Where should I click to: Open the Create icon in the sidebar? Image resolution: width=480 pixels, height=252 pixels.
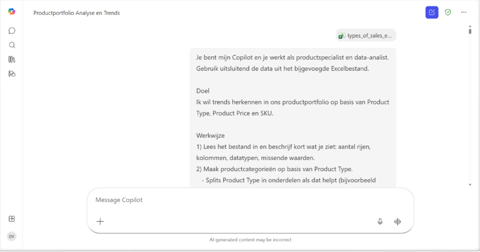click(x=12, y=74)
